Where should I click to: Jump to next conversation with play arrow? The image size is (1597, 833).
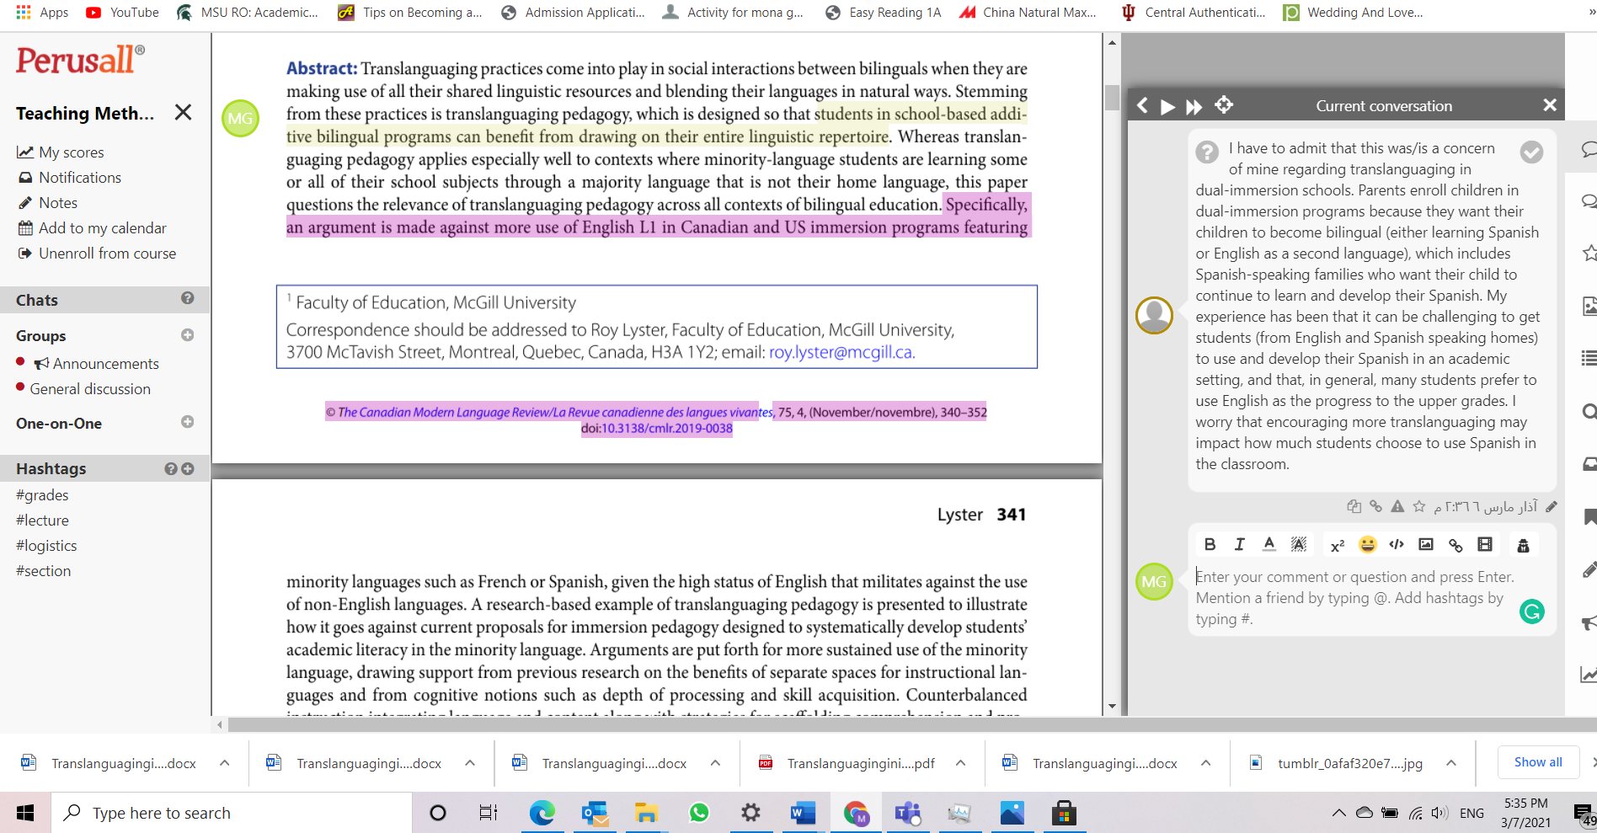[x=1167, y=106]
